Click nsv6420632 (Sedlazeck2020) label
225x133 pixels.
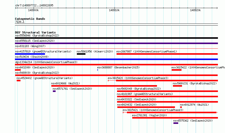[137, 105]
